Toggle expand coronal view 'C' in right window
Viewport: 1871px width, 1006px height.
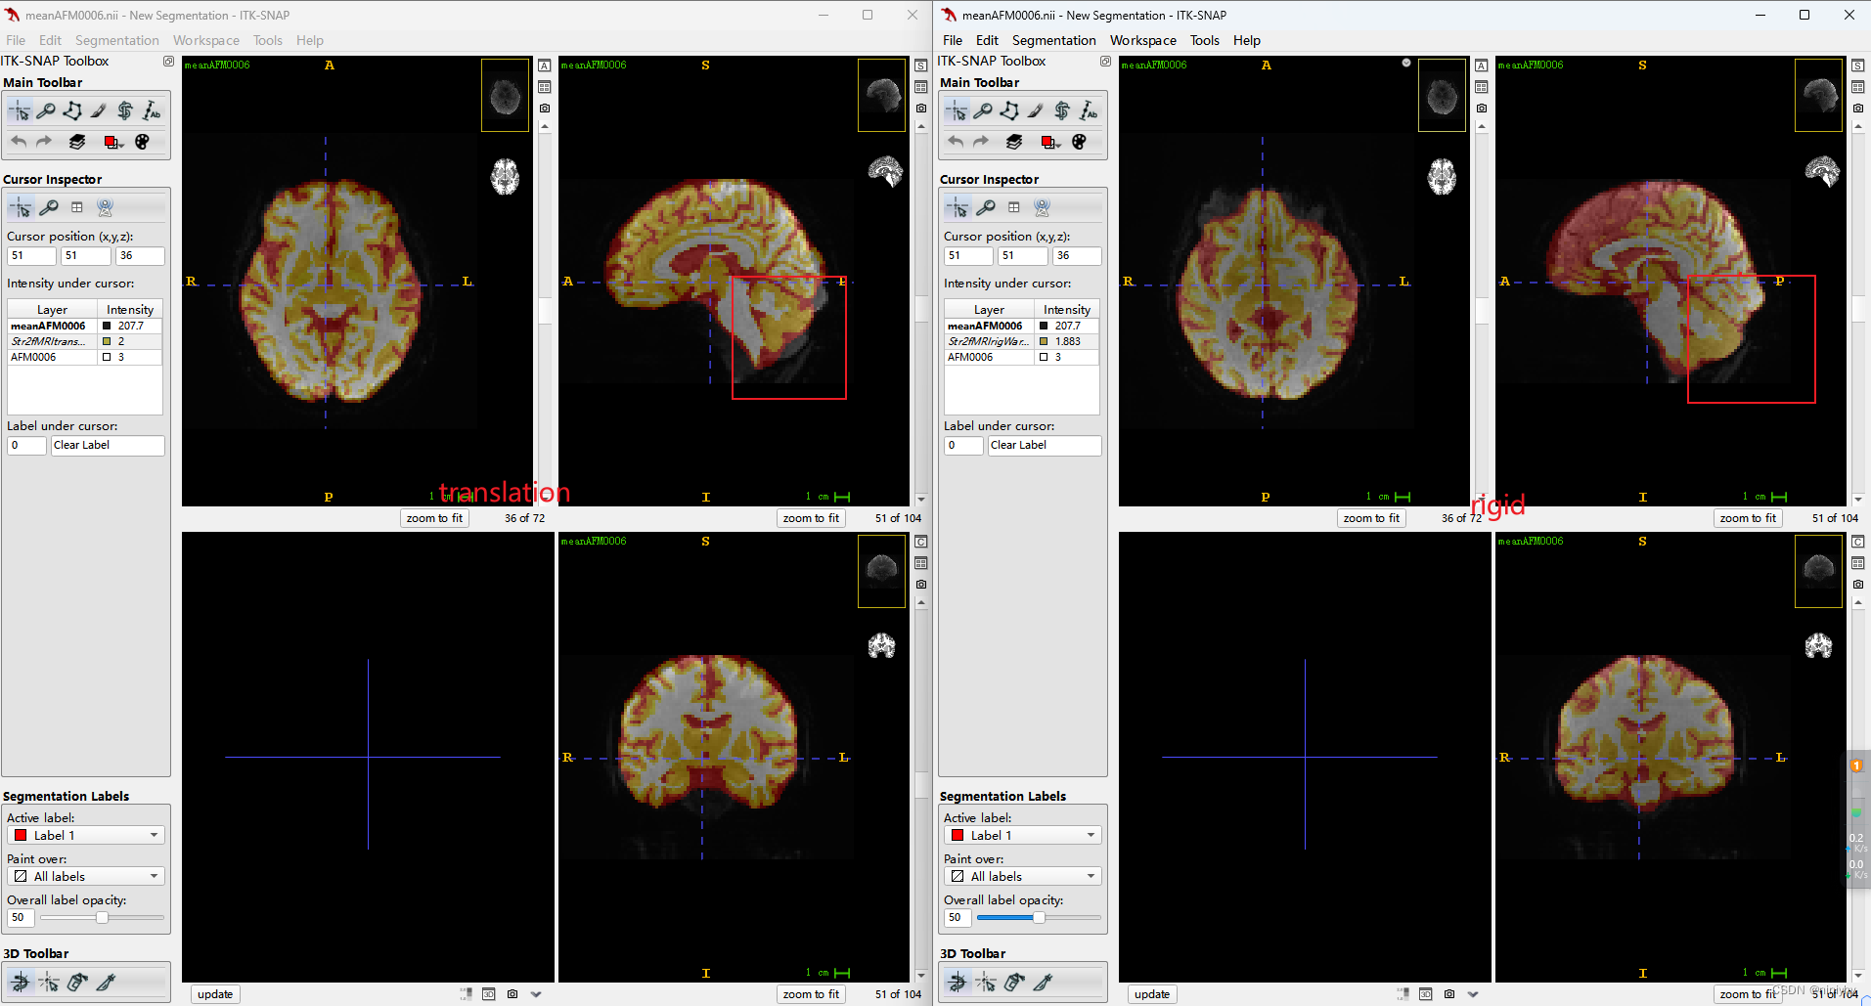(1858, 542)
